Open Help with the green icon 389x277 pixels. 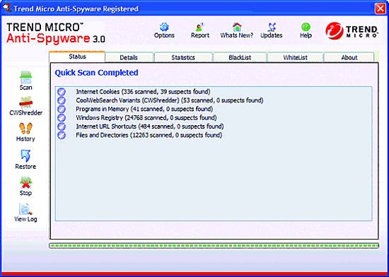pos(306,27)
